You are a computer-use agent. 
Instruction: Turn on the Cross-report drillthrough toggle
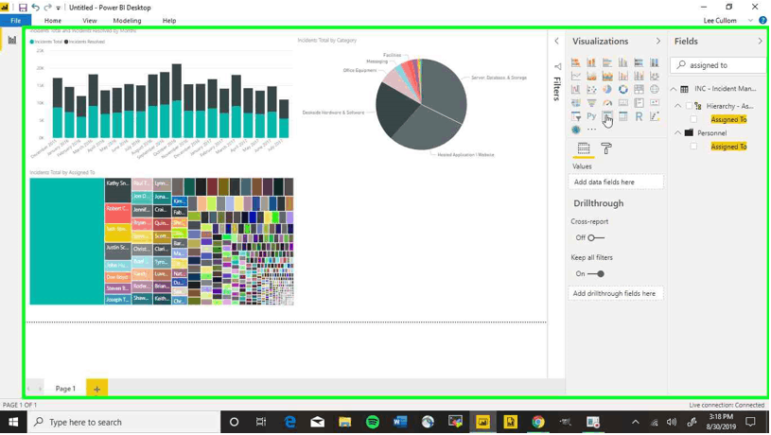pyautogui.click(x=595, y=238)
